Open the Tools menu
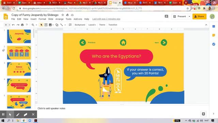The height and width of the screenshot is (123, 218). click(x=68, y=19)
